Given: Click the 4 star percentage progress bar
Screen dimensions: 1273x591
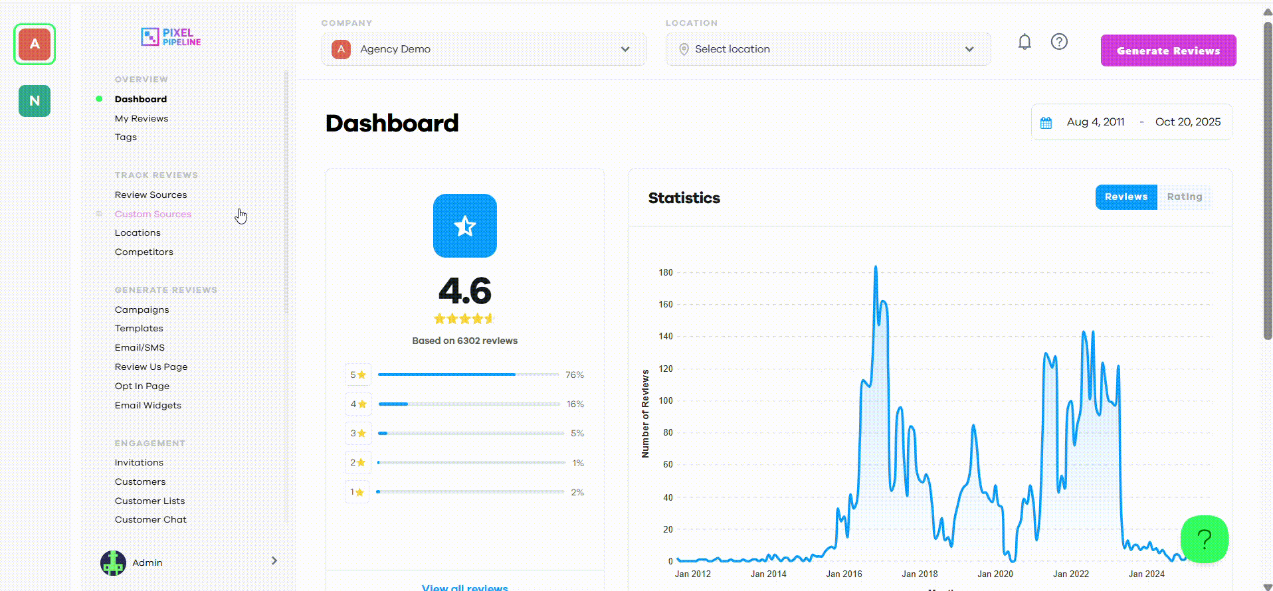Looking at the screenshot, I should [x=469, y=404].
